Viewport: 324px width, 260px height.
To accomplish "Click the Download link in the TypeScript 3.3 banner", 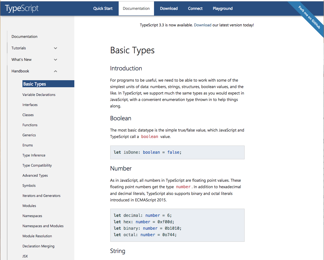I will [203, 25].
